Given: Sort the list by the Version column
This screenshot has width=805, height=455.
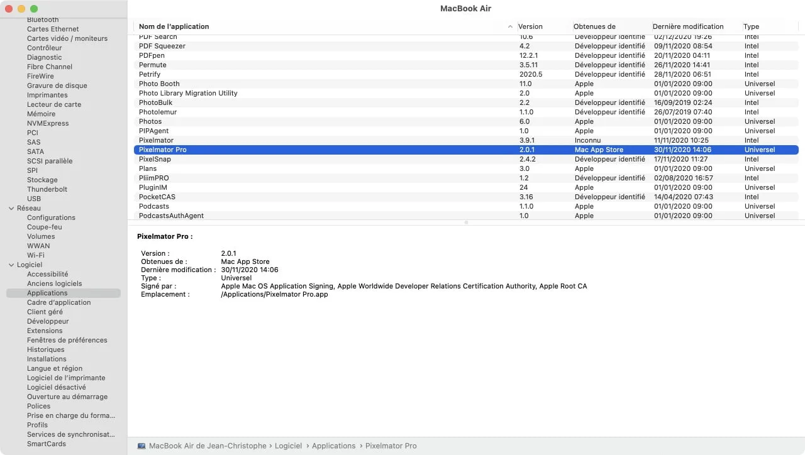Looking at the screenshot, I should 530,26.
